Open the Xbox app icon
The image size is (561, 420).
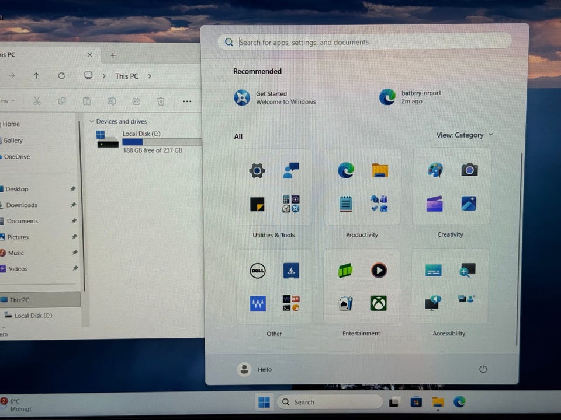(379, 303)
